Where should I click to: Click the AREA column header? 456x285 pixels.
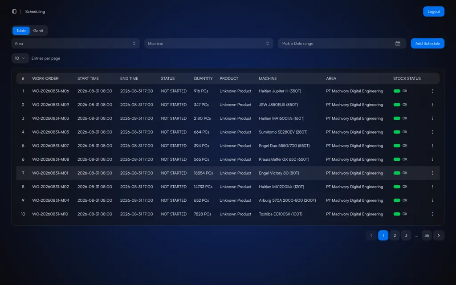coord(331,78)
